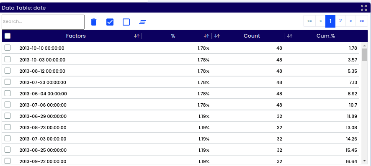Click the Data Table: date title
This screenshot has width=371, height=166.
[24, 8]
